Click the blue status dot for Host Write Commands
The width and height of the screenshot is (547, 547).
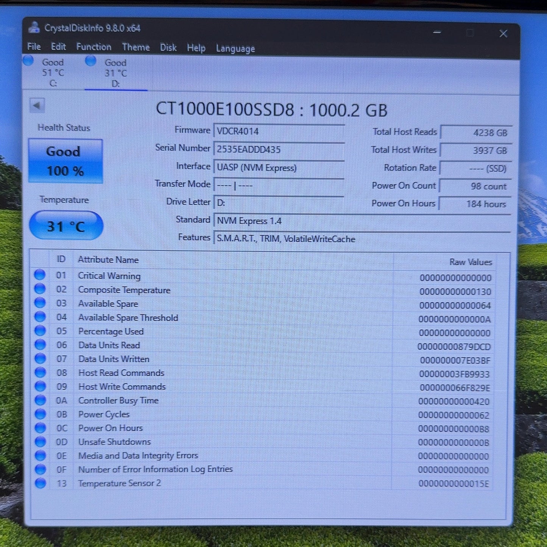[x=40, y=386]
